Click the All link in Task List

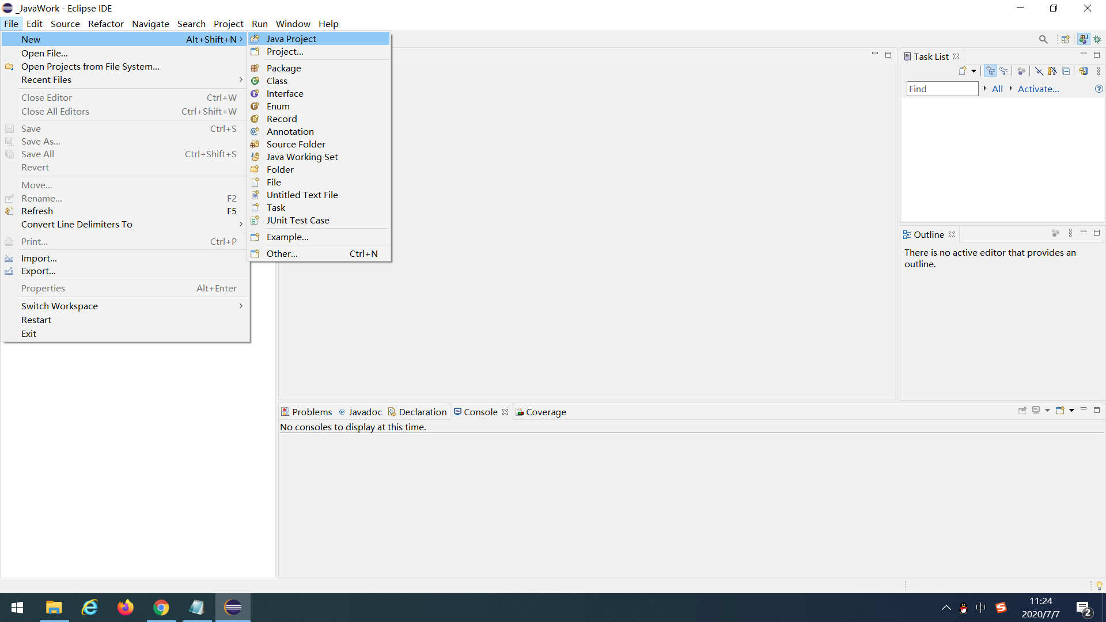(997, 89)
